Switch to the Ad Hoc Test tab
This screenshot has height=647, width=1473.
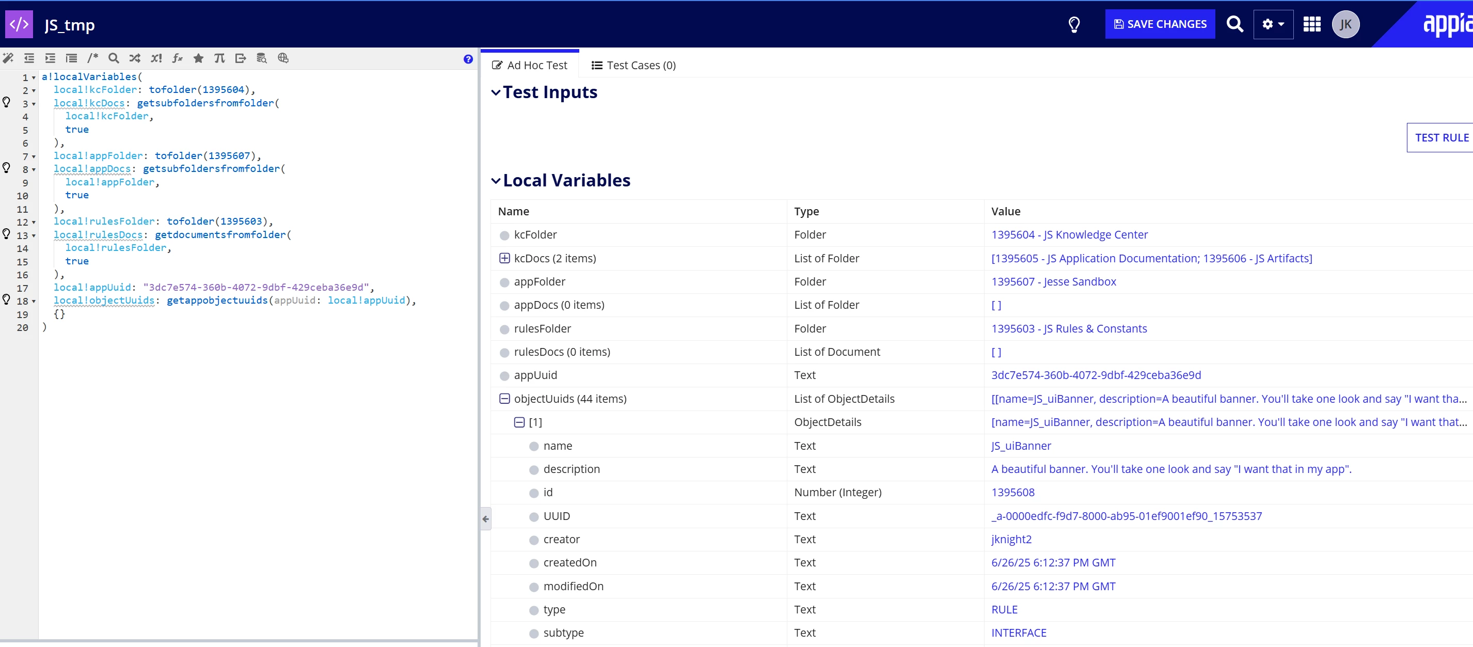pos(530,65)
